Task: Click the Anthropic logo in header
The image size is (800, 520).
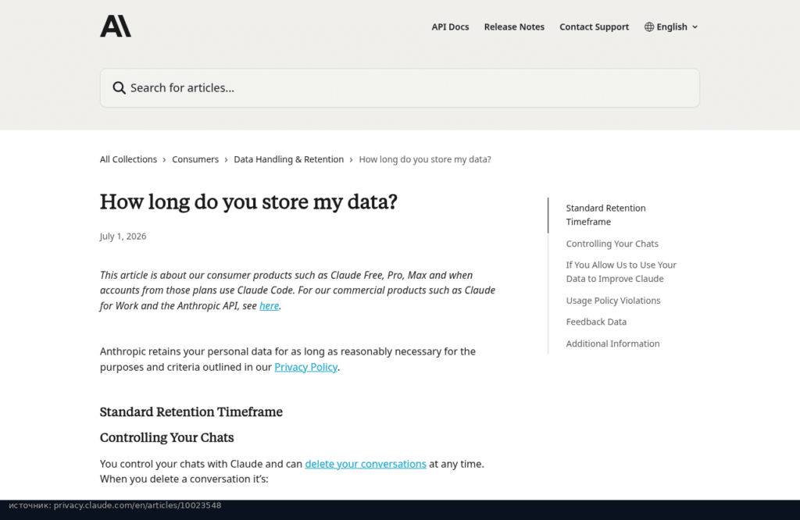Action: [116, 26]
